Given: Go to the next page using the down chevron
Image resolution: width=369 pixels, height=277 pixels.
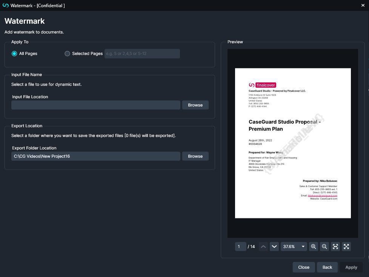Looking at the screenshot, I should coord(274,247).
